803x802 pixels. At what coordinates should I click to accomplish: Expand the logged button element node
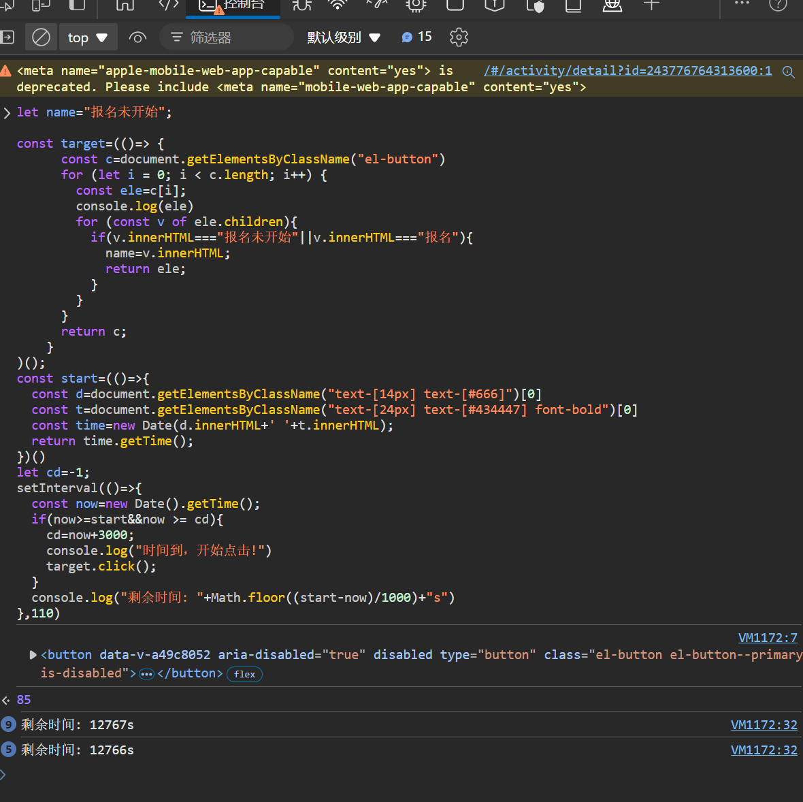[x=33, y=655]
